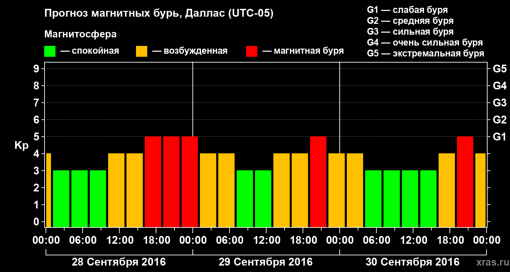Click the '28 Сентября 2016' date label
This screenshot has height=272, width=510.
pyautogui.click(x=119, y=262)
